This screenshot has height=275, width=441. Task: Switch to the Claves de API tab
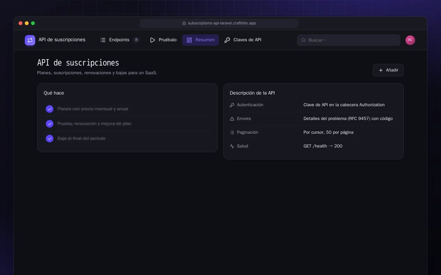pyautogui.click(x=243, y=40)
